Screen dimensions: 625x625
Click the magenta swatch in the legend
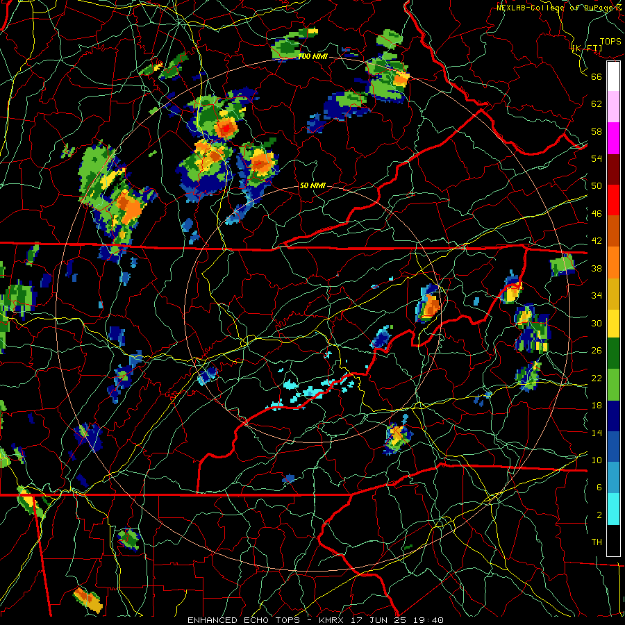click(x=613, y=138)
